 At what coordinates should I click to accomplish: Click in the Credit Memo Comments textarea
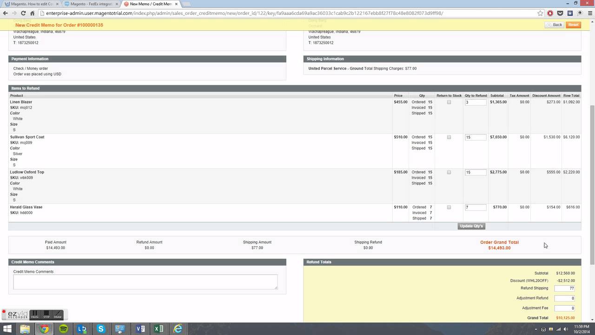point(145,281)
